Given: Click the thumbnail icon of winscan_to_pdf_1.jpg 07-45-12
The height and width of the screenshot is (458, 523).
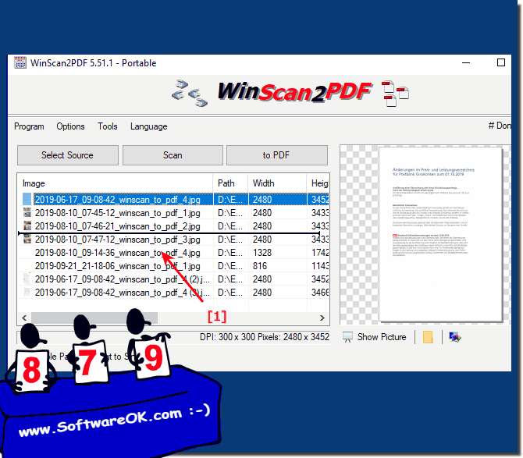Looking at the screenshot, I should click(27, 212).
